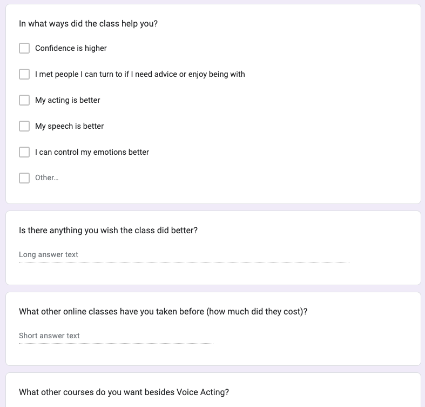Click blank space right of the 'Short answer text' field

[x=313, y=336]
